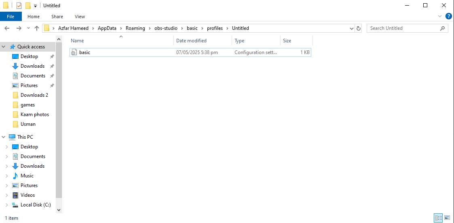Screen dimensions: 454x223
Task: Select This PC in the navigation pane
Action: point(25,137)
